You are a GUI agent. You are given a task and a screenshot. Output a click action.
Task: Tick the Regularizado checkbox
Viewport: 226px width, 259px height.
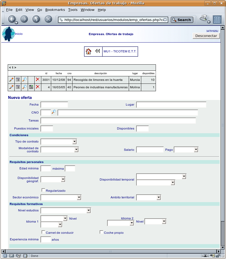(43, 190)
